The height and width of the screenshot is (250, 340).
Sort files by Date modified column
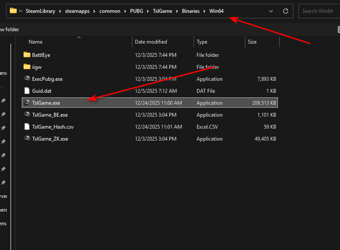point(151,42)
